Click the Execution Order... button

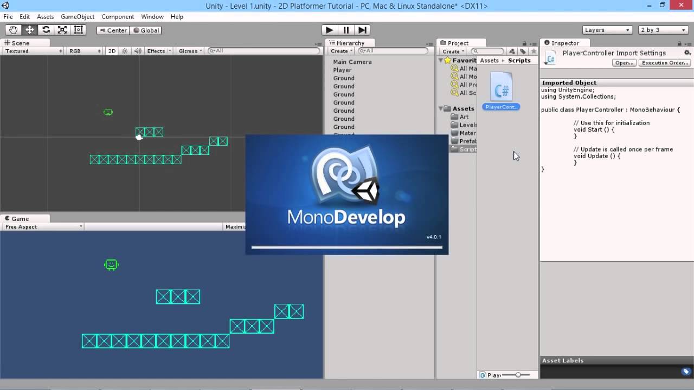click(664, 63)
